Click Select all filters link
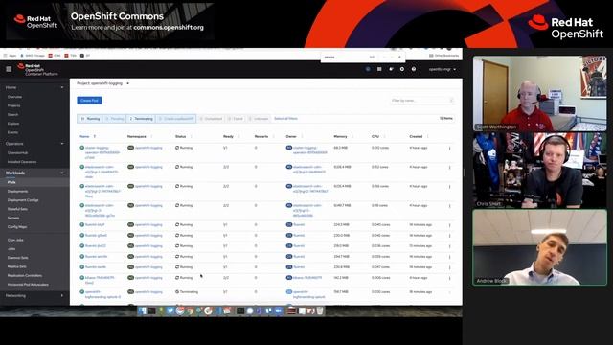Viewport: 613px width, 345px height. 285,119
